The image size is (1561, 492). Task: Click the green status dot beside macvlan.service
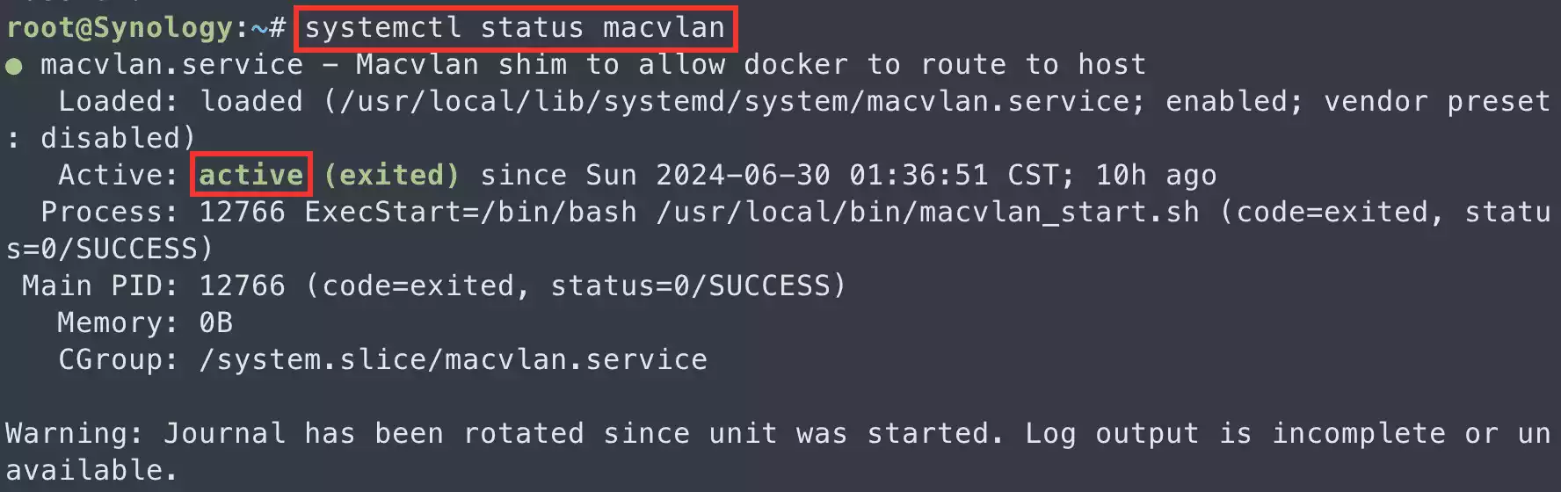(x=14, y=66)
